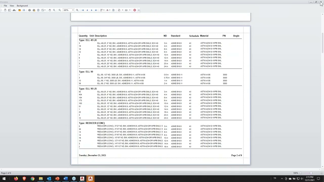Expand the Multiple Pages dropdown
The height and width of the screenshot is (182, 324).
tap(104, 10)
